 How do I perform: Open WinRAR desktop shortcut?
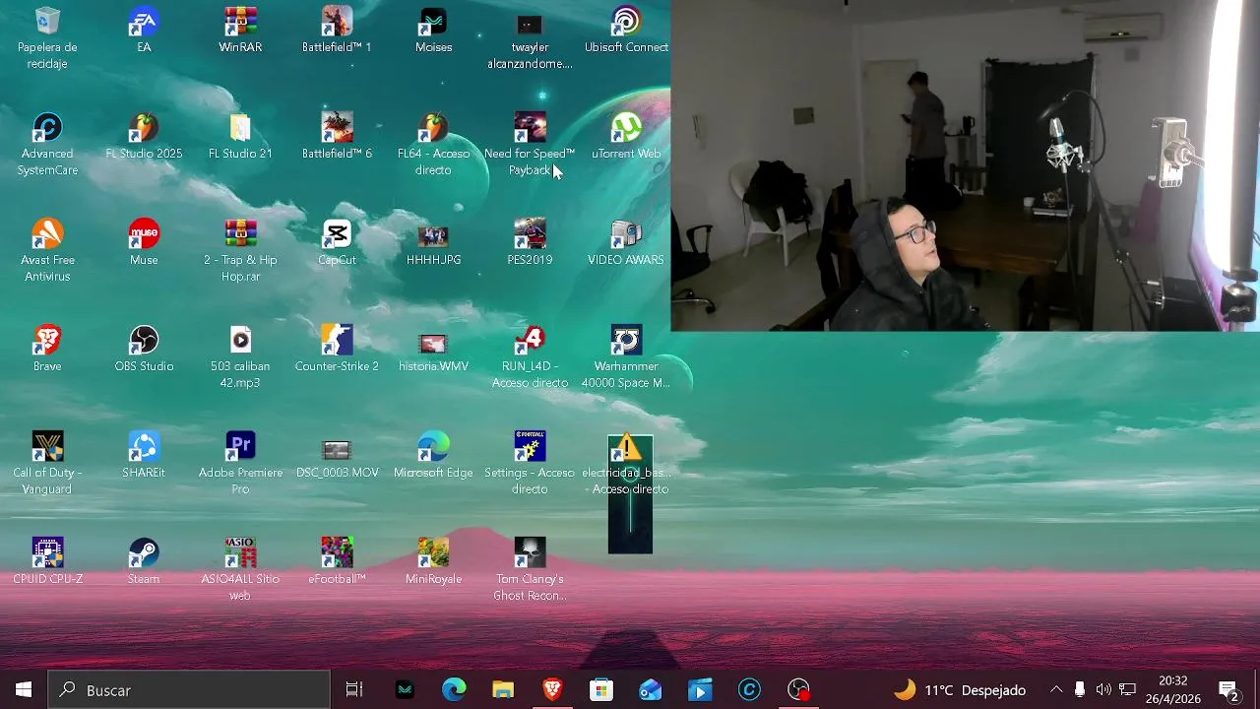pyautogui.click(x=240, y=30)
